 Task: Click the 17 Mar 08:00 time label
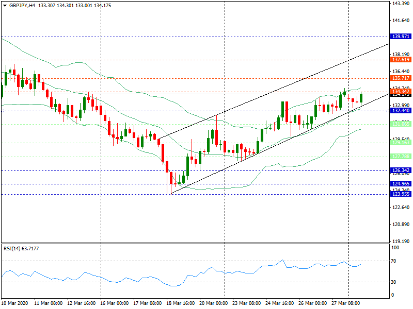pyautogui.click(x=148, y=303)
